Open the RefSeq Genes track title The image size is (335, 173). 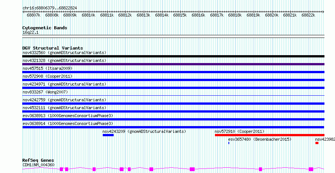tap(38, 161)
